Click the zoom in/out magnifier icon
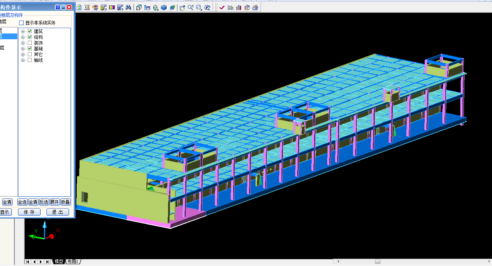 [190, 8]
